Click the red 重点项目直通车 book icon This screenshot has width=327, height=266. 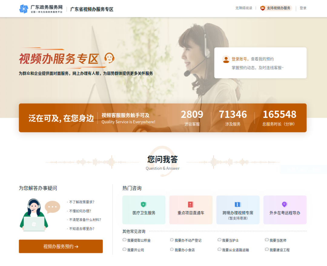click(191, 204)
